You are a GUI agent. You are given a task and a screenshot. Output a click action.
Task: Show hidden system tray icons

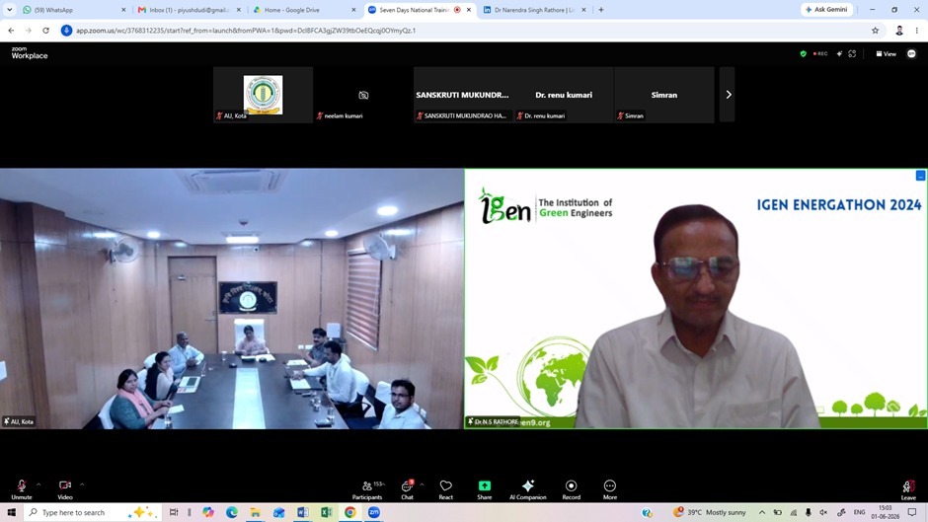click(x=762, y=512)
